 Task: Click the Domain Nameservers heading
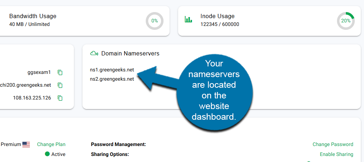click(x=130, y=54)
